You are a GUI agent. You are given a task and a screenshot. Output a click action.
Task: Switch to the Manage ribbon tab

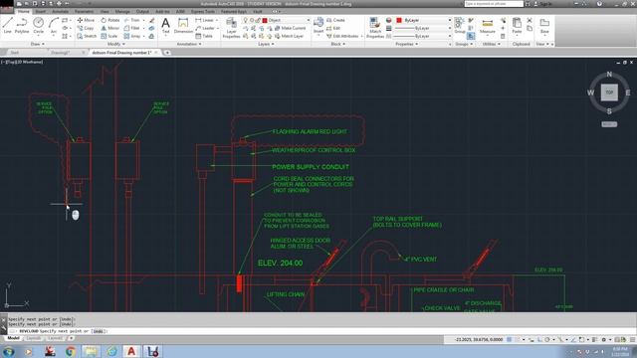click(x=122, y=11)
